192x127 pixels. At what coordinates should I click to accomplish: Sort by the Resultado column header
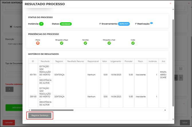coord(45,61)
